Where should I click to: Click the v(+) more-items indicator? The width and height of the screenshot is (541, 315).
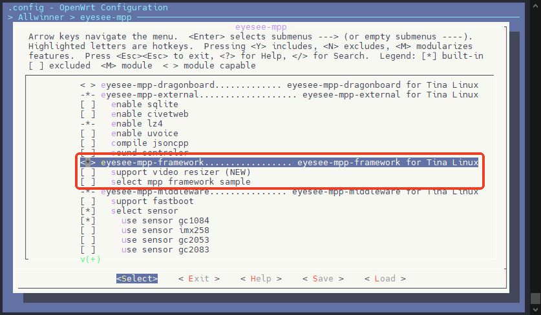point(90,259)
